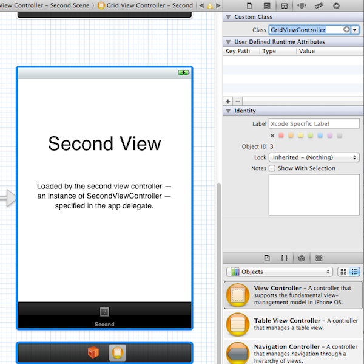Click the canvas vertical scrollbar

click(218, 273)
